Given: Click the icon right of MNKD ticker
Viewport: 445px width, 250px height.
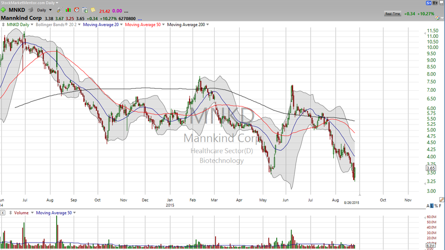Looking at the screenshot, I should [x=31, y=10].
